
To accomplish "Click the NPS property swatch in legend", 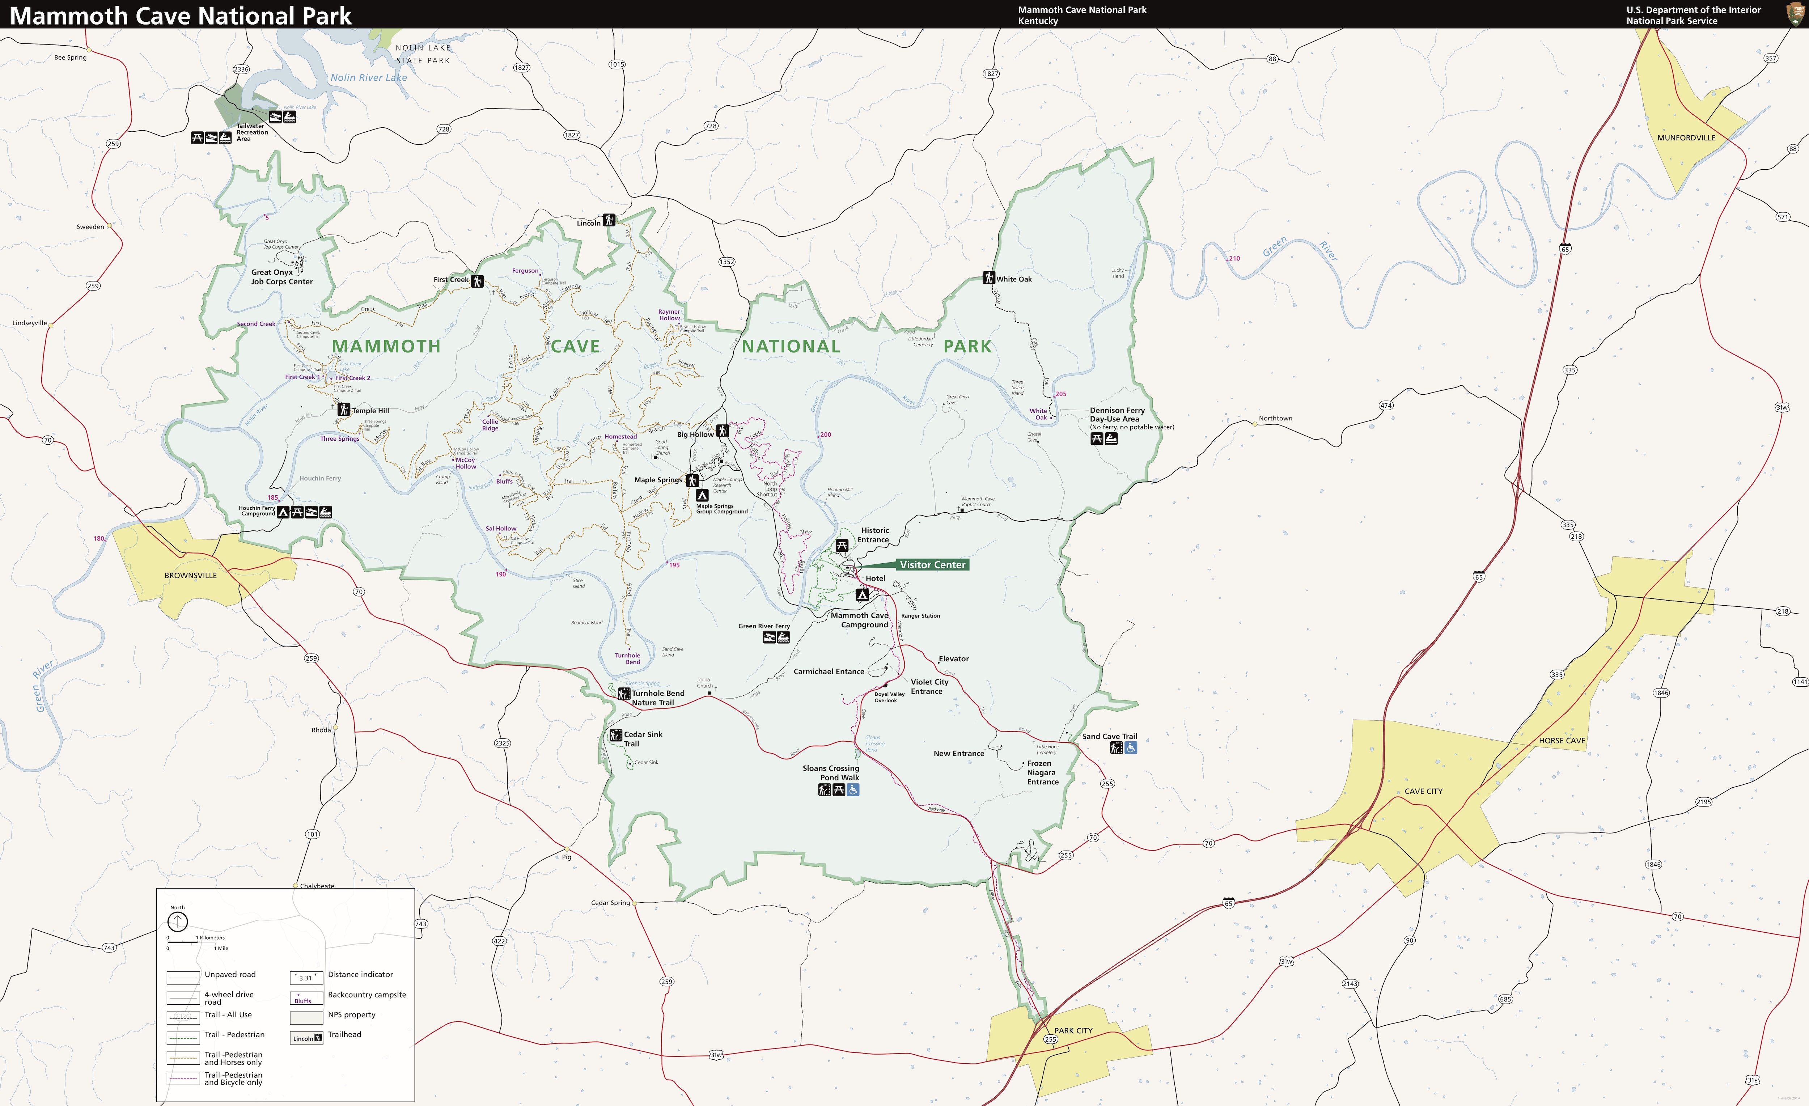I will pos(307,1018).
